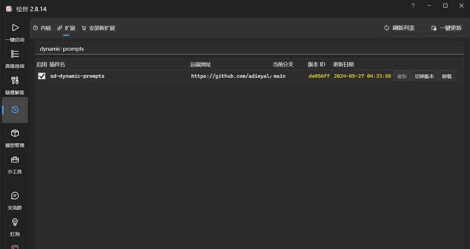Click 卸载 uninstall for sd-dynamic-prompts

pyautogui.click(x=447, y=76)
